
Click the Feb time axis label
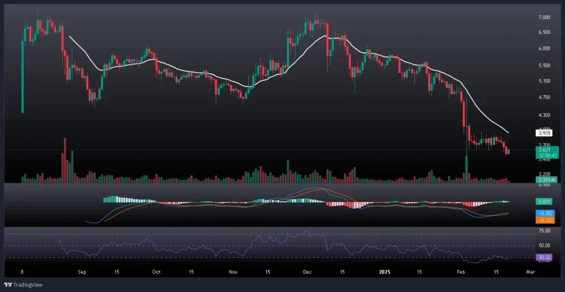pos(461,272)
